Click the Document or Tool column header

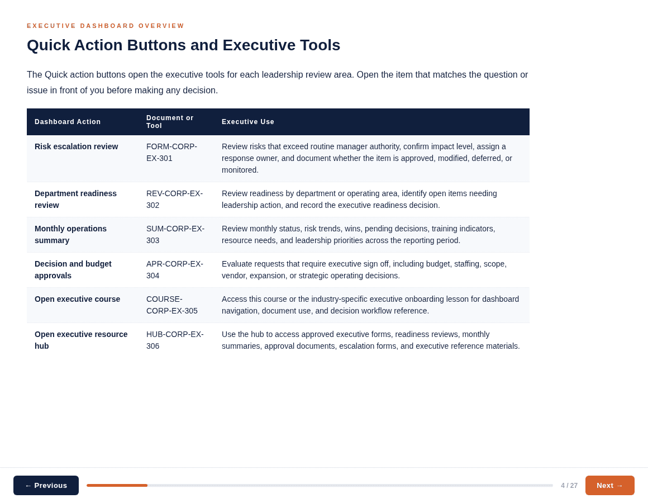(170, 122)
